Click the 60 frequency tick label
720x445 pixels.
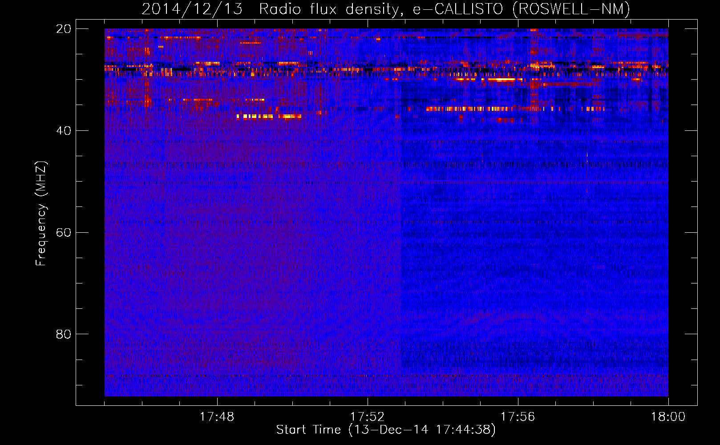(63, 233)
